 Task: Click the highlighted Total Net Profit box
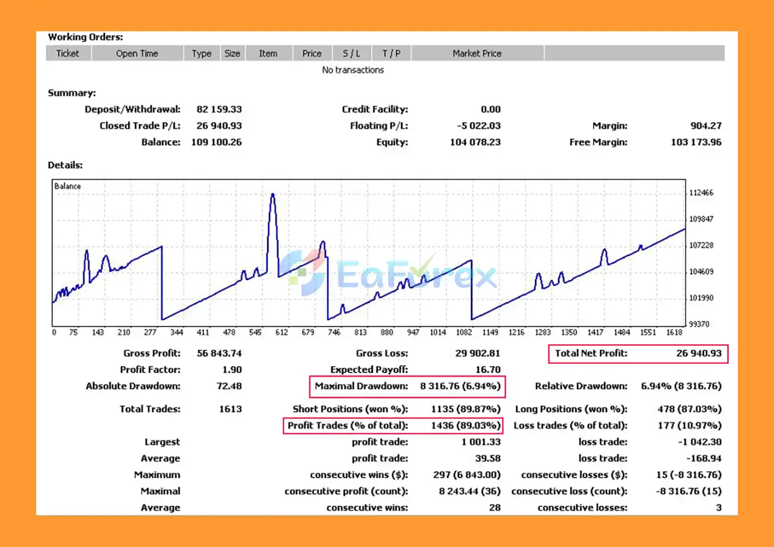click(x=638, y=354)
